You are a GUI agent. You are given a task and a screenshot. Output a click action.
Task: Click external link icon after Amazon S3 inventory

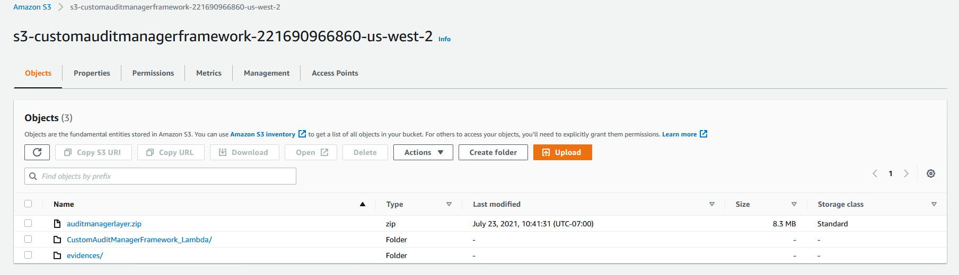[302, 134]
